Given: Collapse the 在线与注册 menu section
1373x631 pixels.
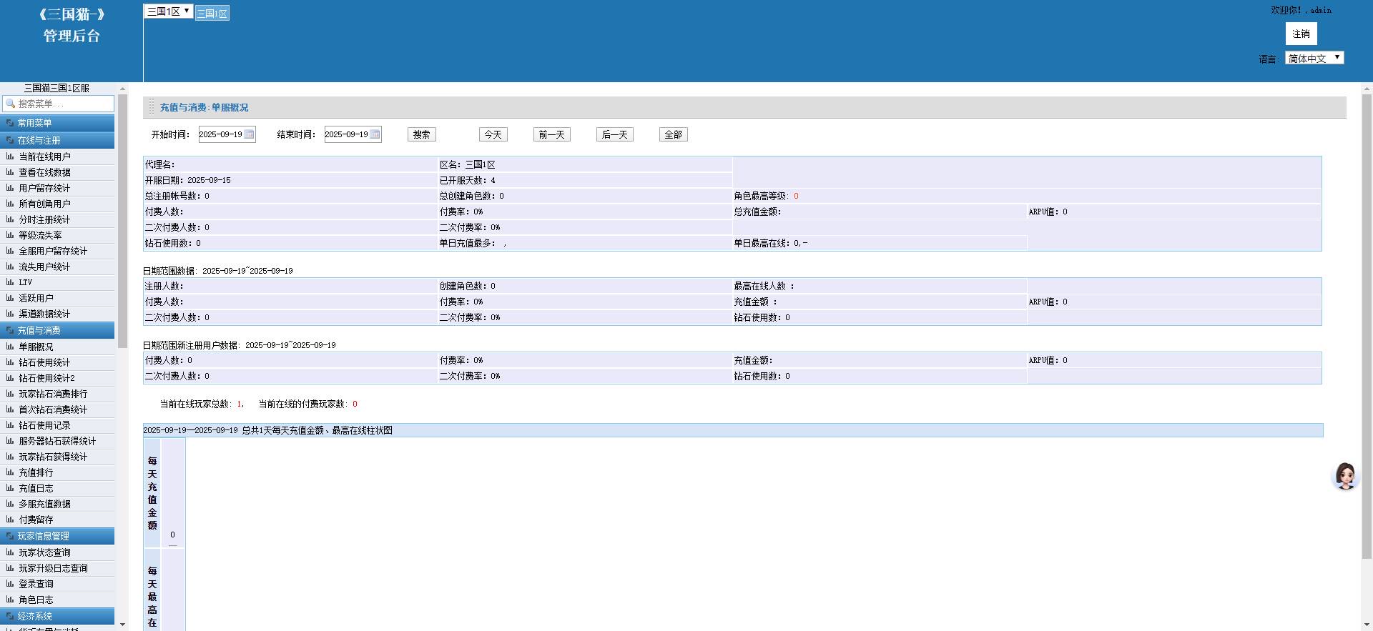Looking at the screenshot, I should pyautogui.click(x=57, y=140).
